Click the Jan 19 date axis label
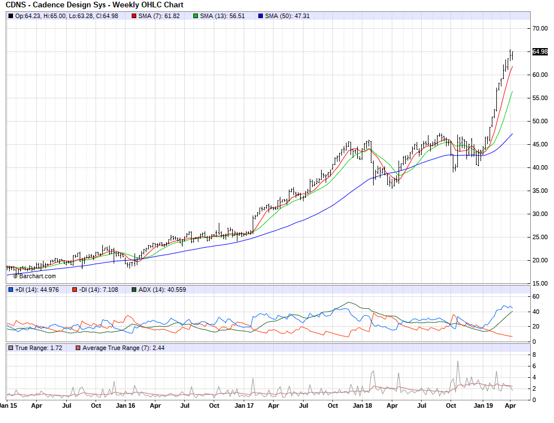The height and width of the screenshot is (423, 554). pos(482,405)
